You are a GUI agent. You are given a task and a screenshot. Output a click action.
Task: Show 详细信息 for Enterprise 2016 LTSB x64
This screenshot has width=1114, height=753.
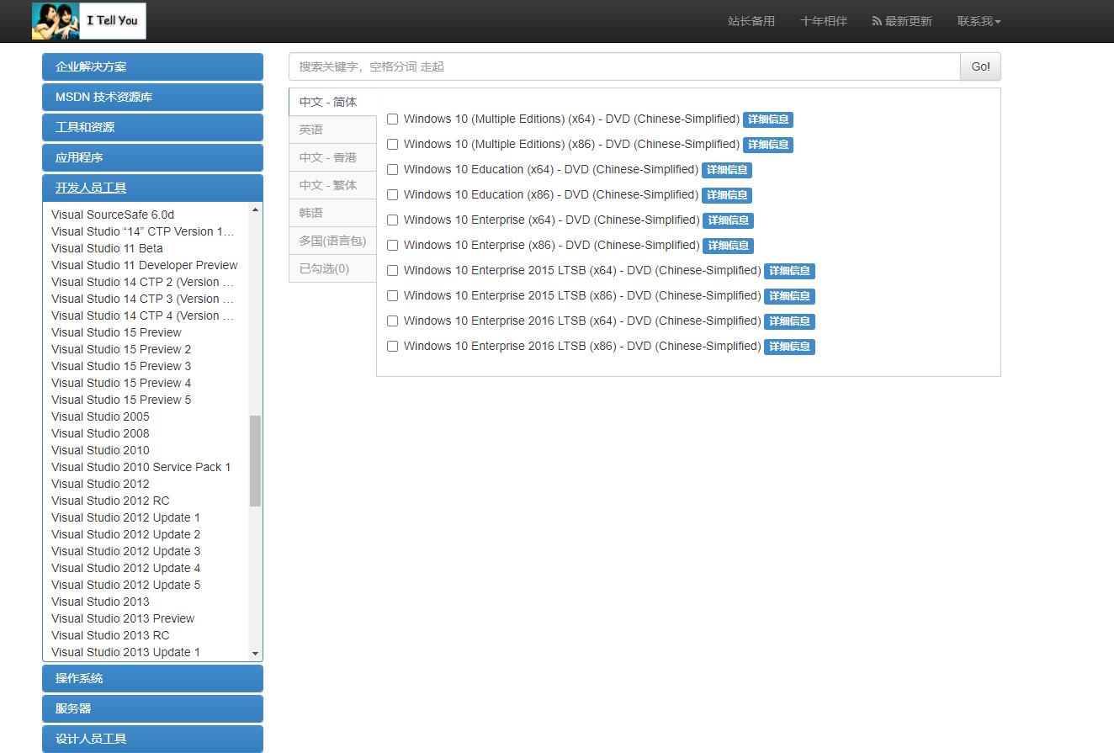[x=789, y=321]
